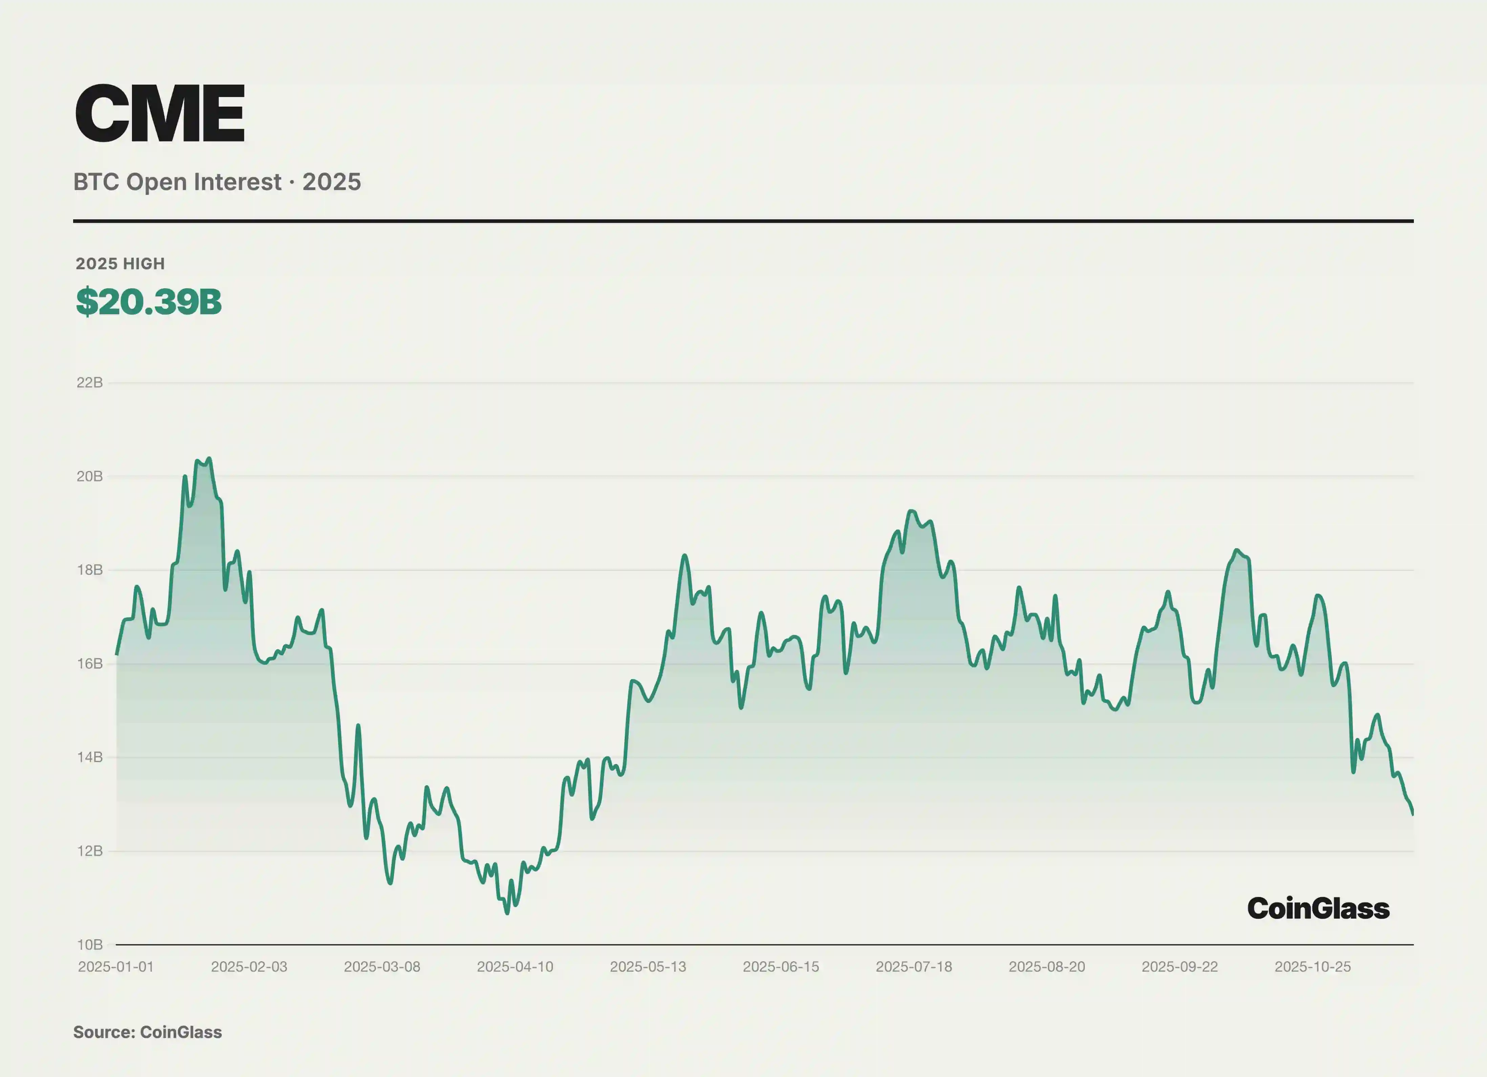Click the 14B y-axis label
The height and width of the screenshot is (1077, 1487).
pos(90,758)
